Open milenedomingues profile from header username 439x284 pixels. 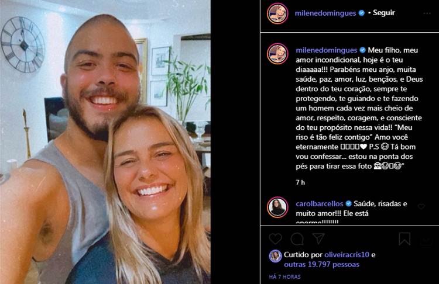click(x=325, y=13)
